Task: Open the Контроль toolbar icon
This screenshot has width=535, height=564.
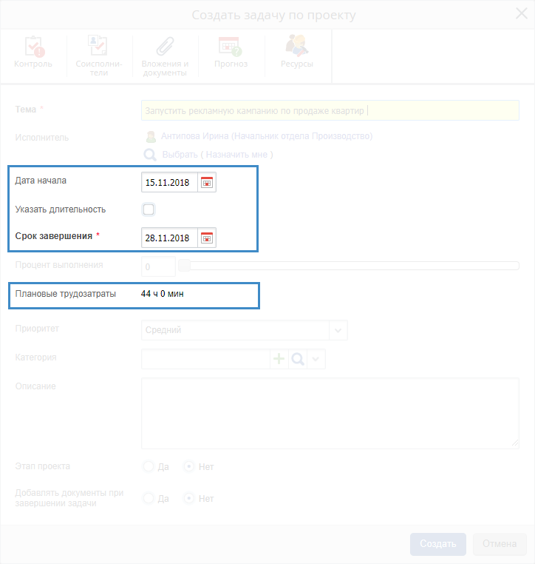Action: (x=33, y=46)
